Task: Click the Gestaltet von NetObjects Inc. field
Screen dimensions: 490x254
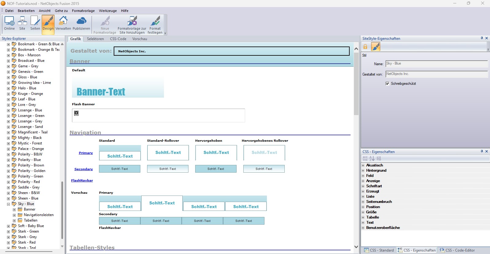Action: 231,51
